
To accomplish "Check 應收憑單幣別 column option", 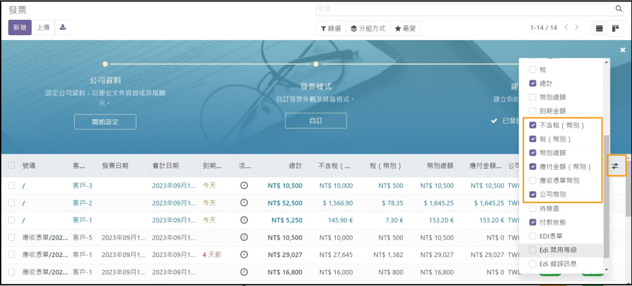I will coord(533,180).
